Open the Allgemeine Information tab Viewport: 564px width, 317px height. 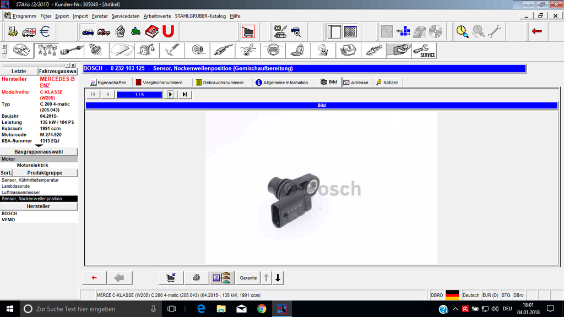(281, 83)
